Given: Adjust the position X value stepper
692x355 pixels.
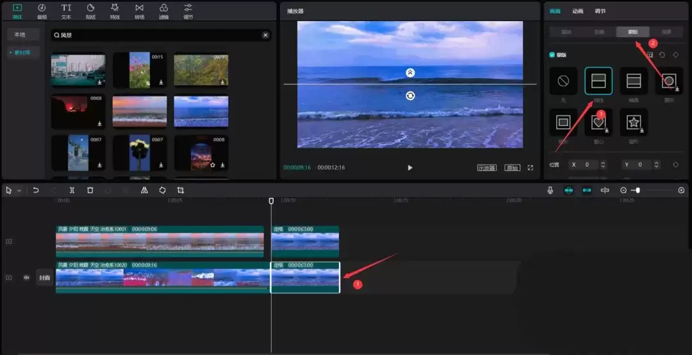Looking at the screenshot, I should 604,165.
